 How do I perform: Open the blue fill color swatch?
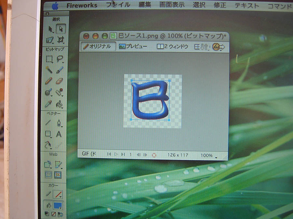[58, 206]
